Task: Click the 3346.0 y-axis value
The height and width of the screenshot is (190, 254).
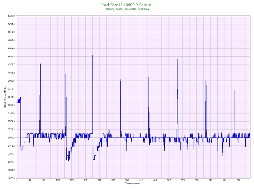Action: coord(11,105)
